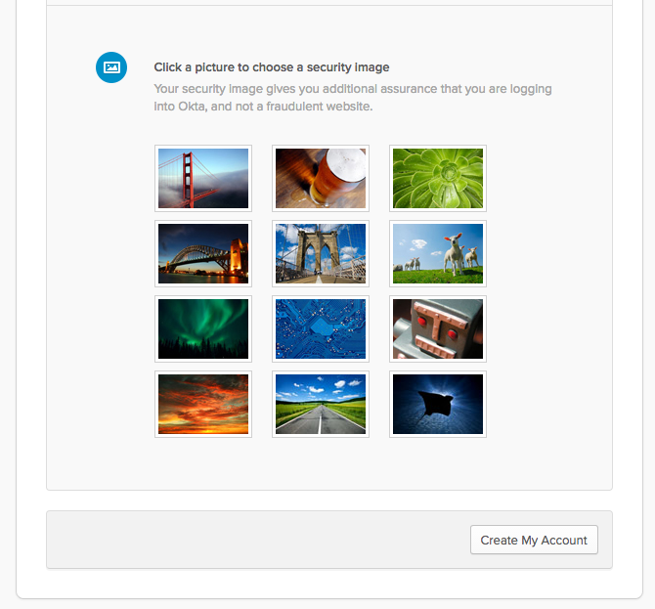The image size is (655, 609).
Task: Select the beer glass security image
Action: click(x=321, y=178)
